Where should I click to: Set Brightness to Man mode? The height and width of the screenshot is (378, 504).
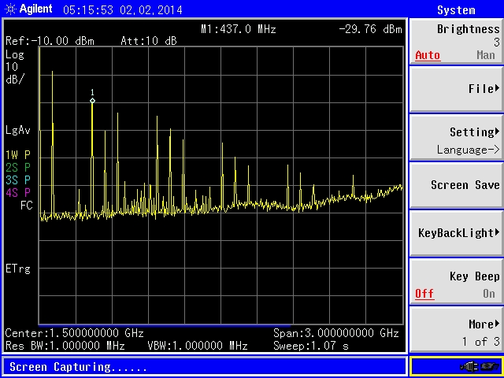click(x=485, y=55)
